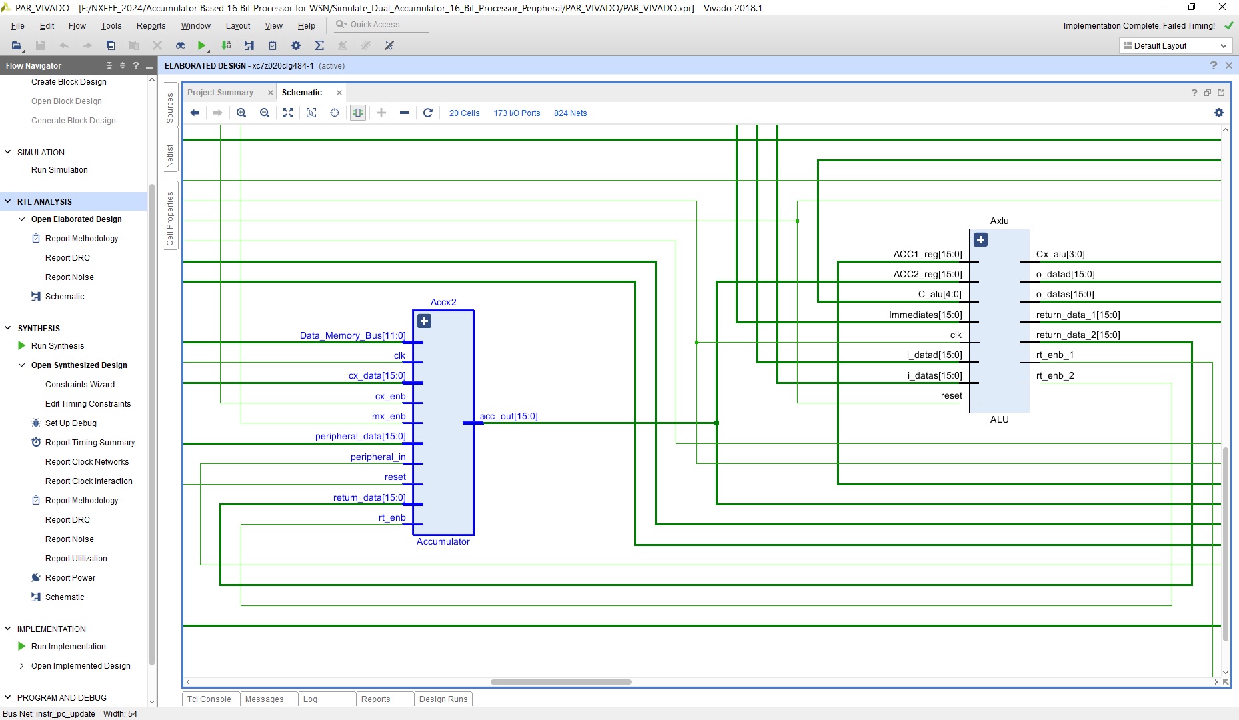This screenshot has width=1239, height=720.
Task: Click the Schematic icon in main toolbar
Action: [249, 45]
